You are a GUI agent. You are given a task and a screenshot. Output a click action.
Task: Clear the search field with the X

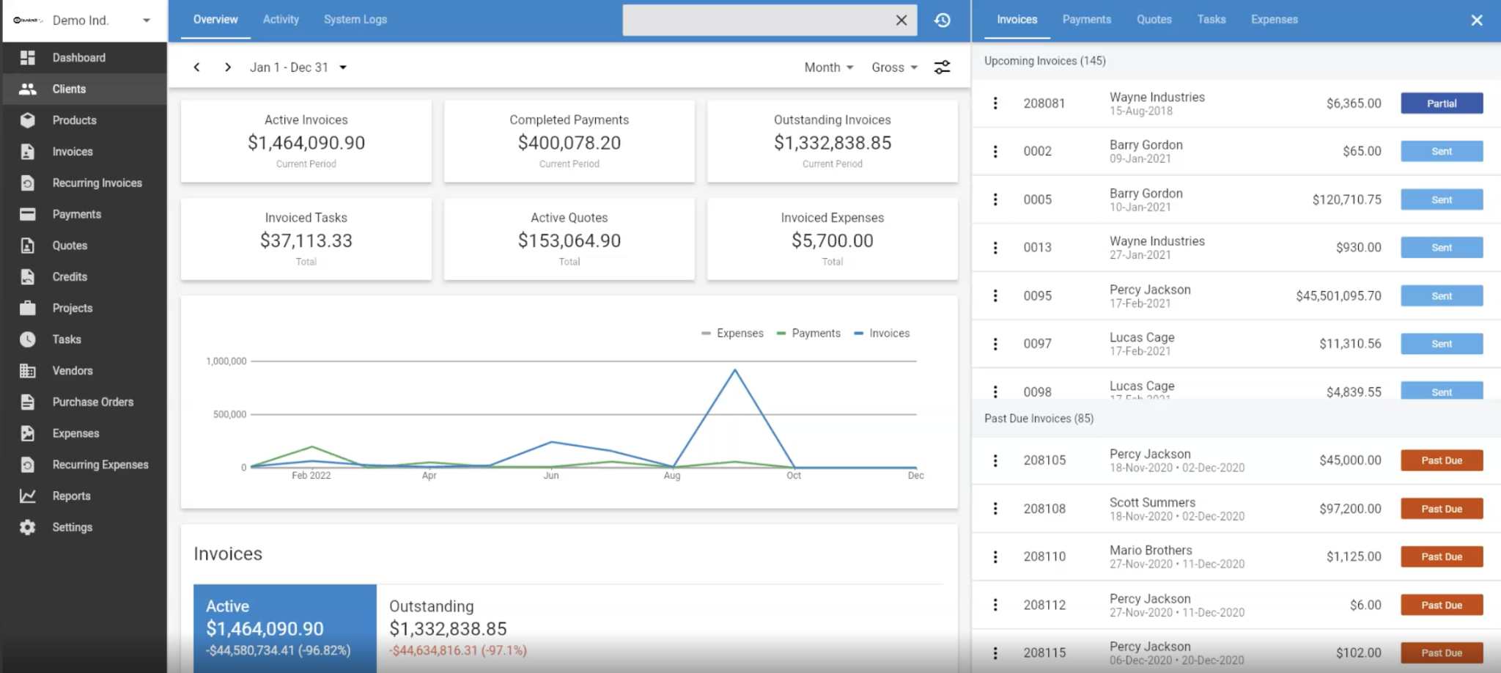point(901,20)
